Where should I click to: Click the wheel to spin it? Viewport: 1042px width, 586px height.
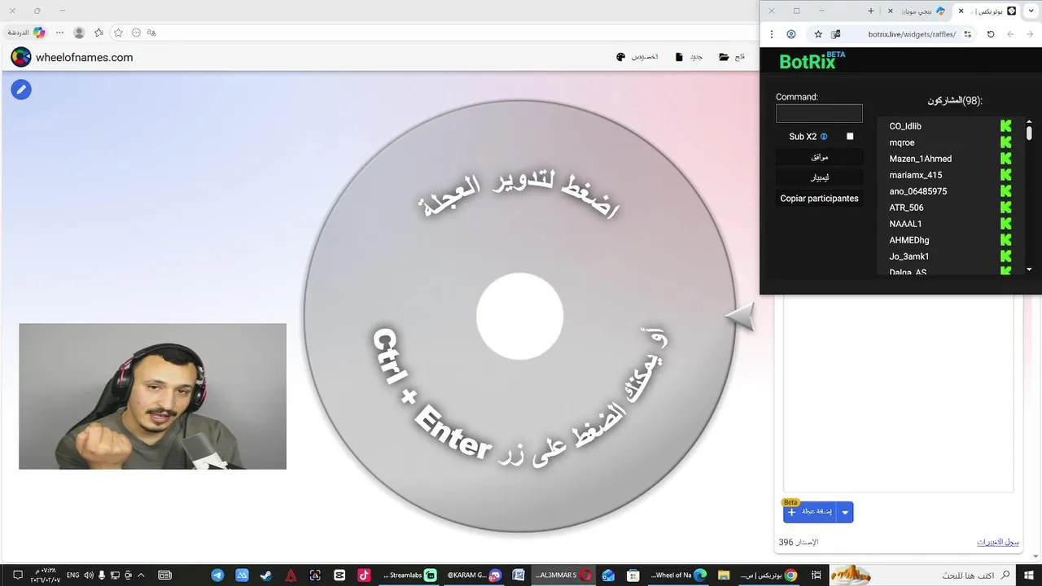pos(519,317)
